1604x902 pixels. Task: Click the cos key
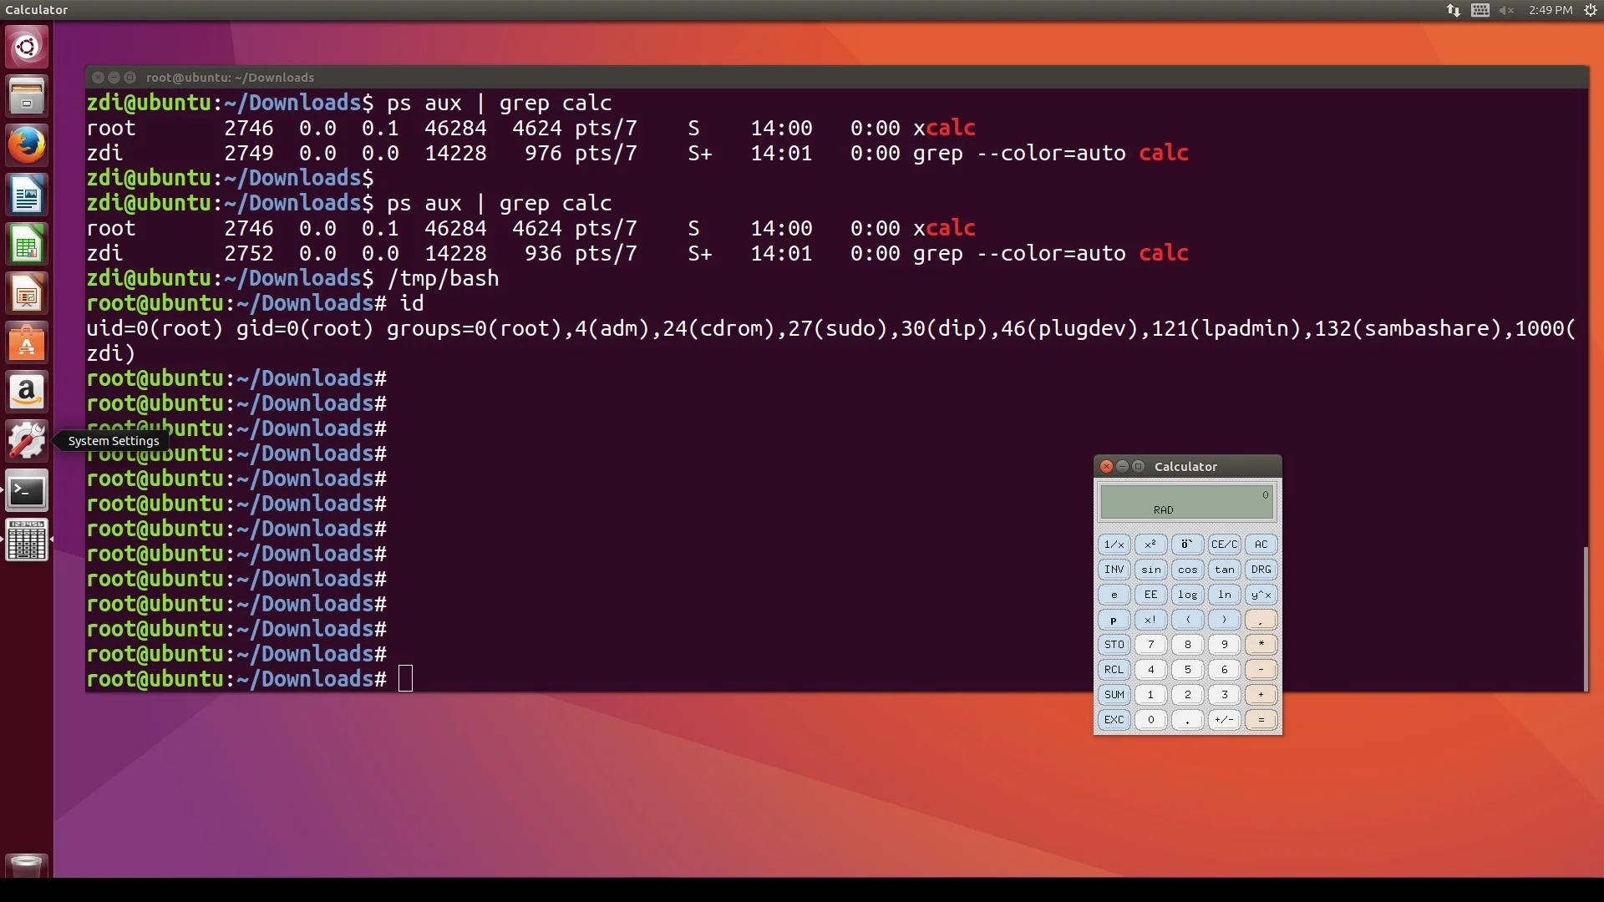click(1188, 570)
